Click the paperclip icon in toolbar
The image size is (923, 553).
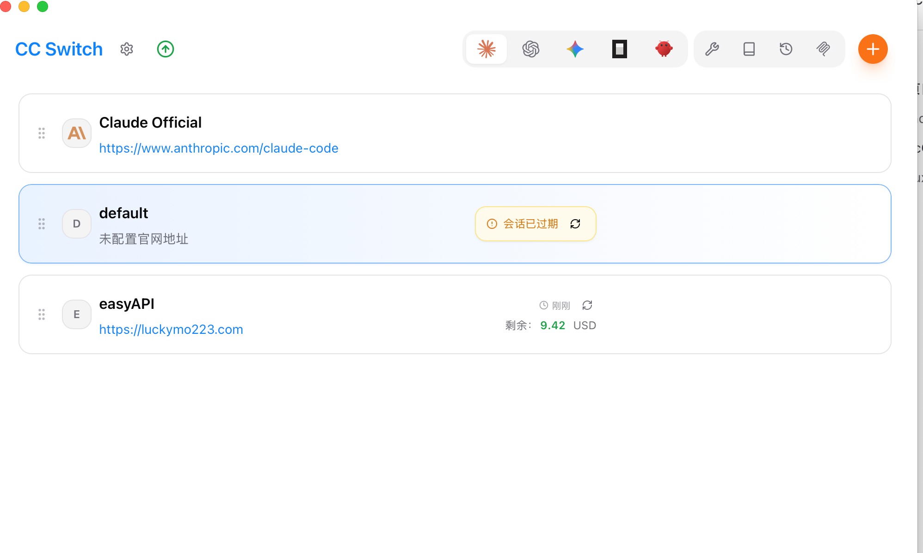(x=823, y=49)
